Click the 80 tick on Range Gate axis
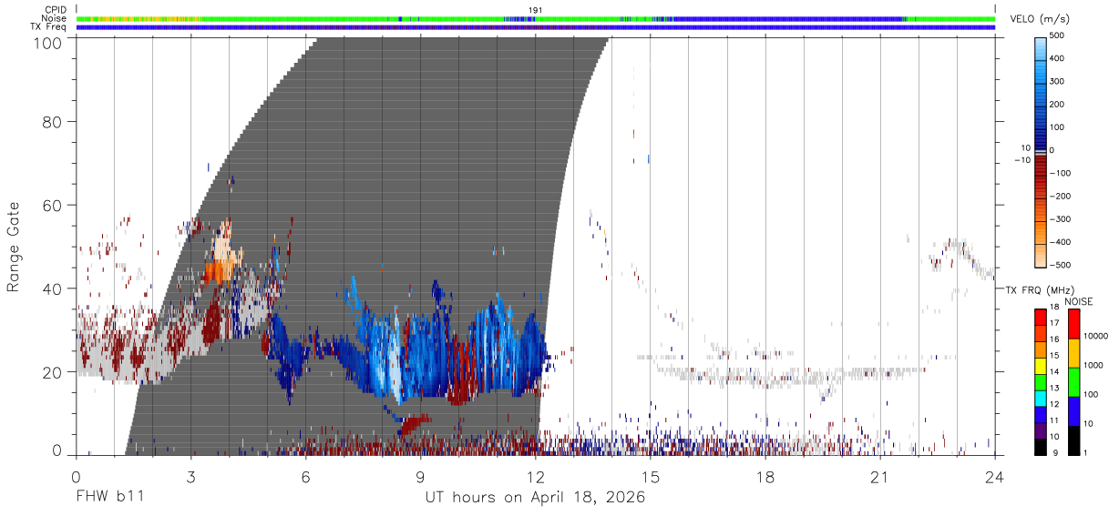1119x516 pixels. point(53,121)
